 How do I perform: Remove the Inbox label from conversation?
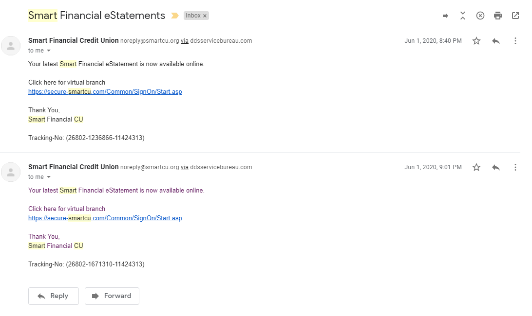coord(205,16)
